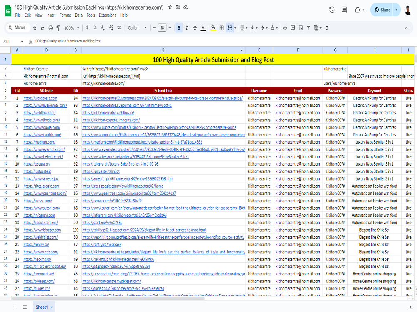Increase decimal places icon
417x312 pixels.
(x=111, y=27)
